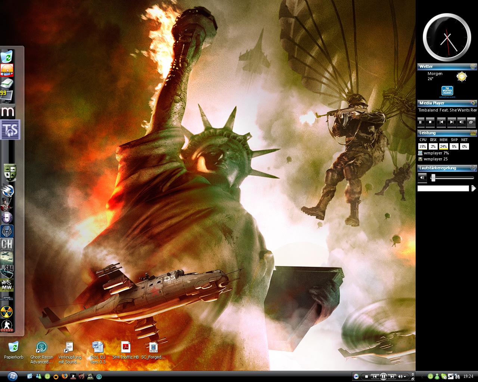Viewport: 478px width, 382px height.
Task: Launch the CH game from the dock
Action: point(7,244)
